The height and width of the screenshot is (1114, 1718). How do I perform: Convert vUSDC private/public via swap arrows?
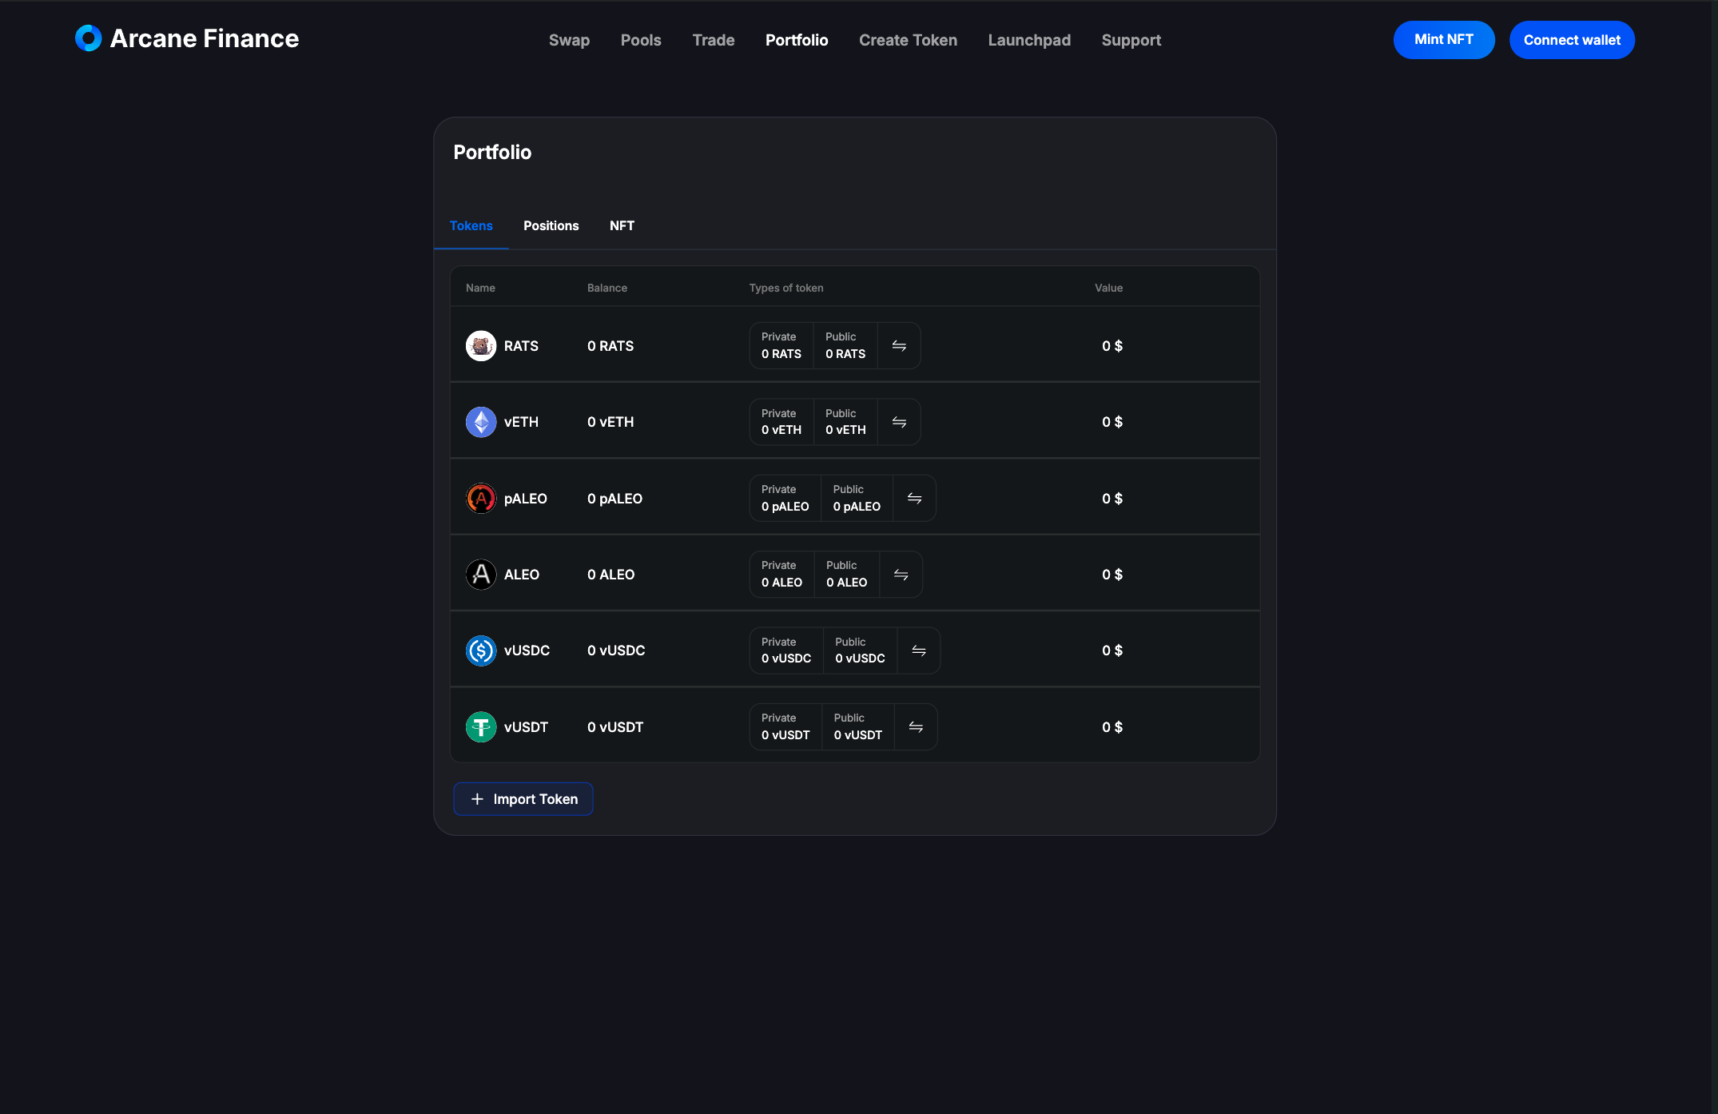[x=919, y=650]
